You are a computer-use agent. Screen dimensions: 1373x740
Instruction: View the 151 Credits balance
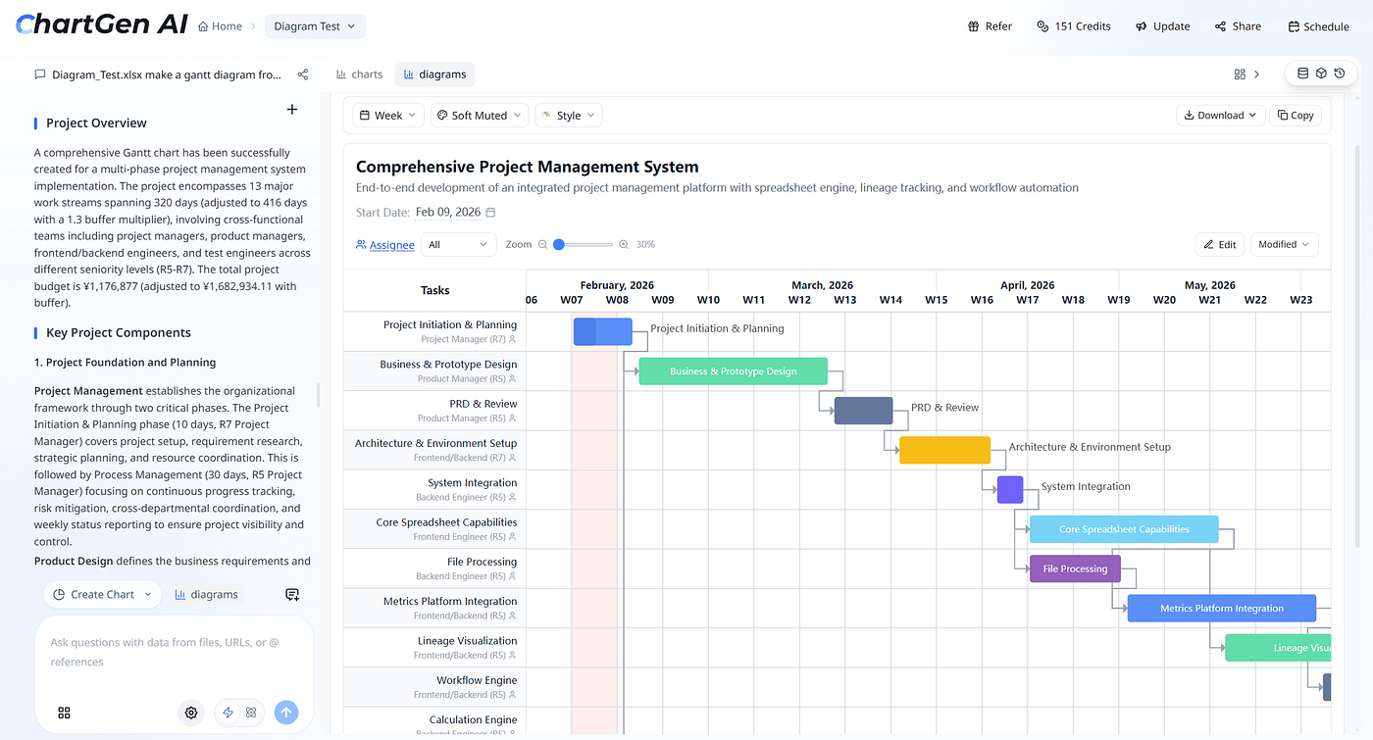click(1074, 26)
